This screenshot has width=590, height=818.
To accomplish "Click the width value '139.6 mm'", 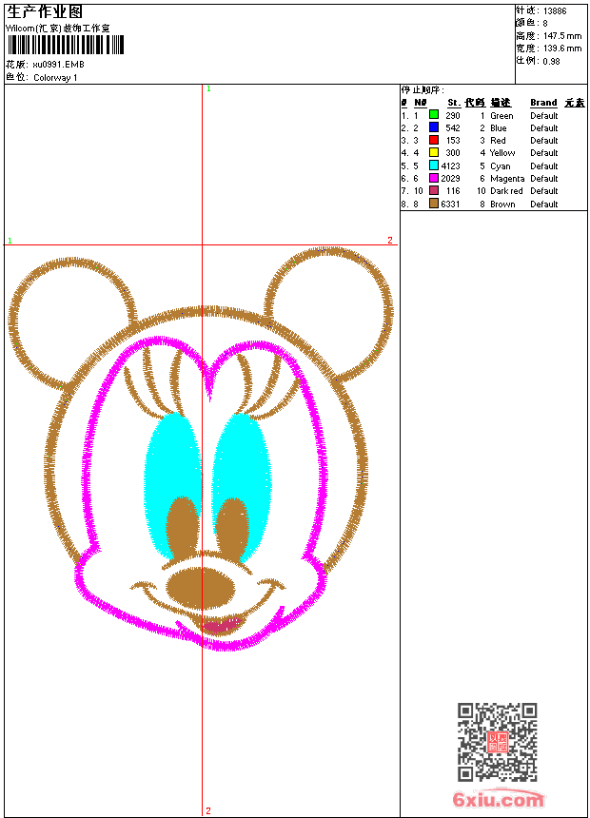I will click(x=562, y=49).
